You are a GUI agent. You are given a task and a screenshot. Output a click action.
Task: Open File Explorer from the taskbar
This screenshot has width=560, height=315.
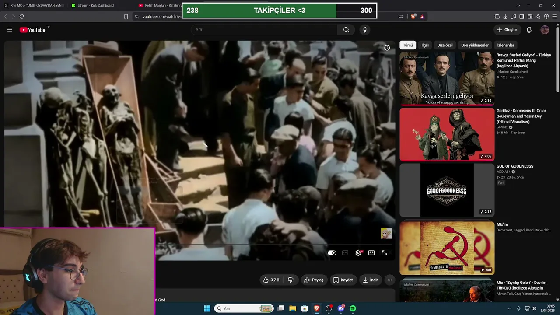[292, 308]
